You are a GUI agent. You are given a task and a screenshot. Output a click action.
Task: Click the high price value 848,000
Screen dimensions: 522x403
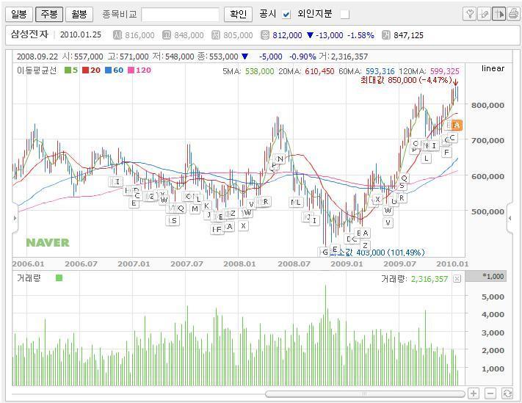point(189,35)
